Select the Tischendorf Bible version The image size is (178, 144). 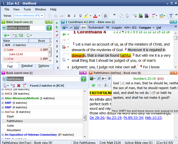point(96,28)
